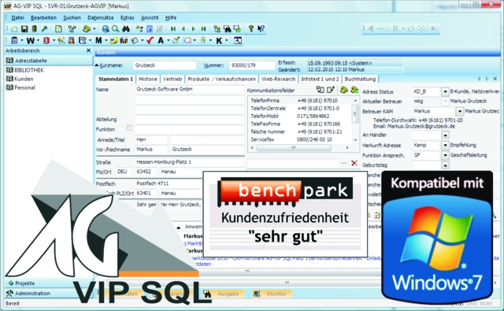Go to the last record arrow

(203, 29)
